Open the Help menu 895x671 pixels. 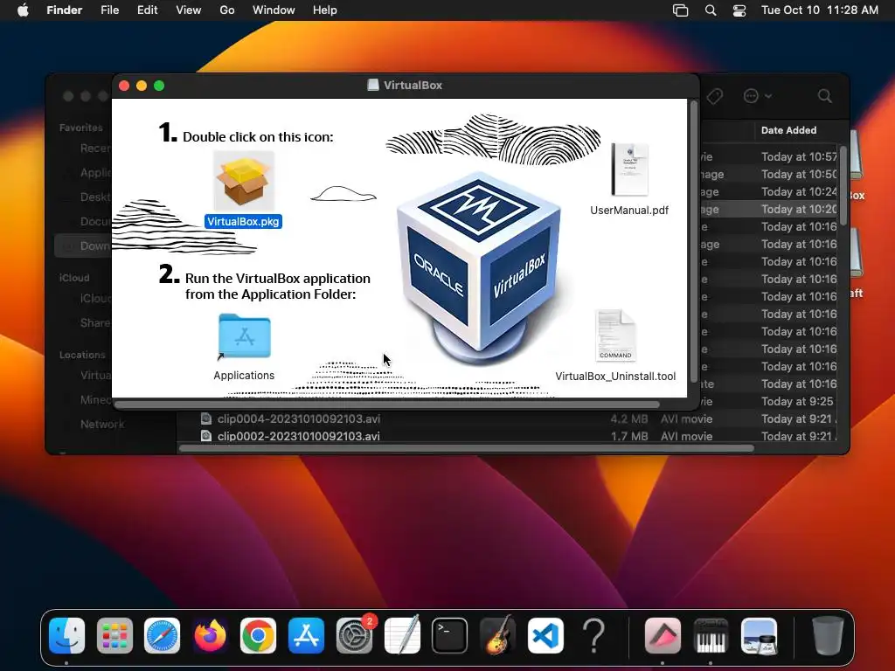point(325,10)
